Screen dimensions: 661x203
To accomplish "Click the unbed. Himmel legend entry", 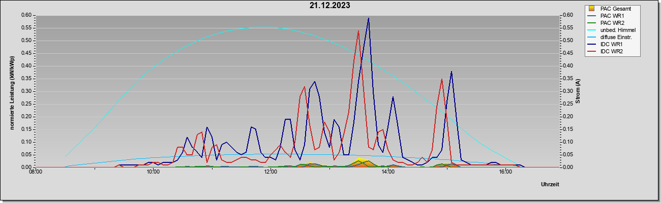I will click(613, 30).
